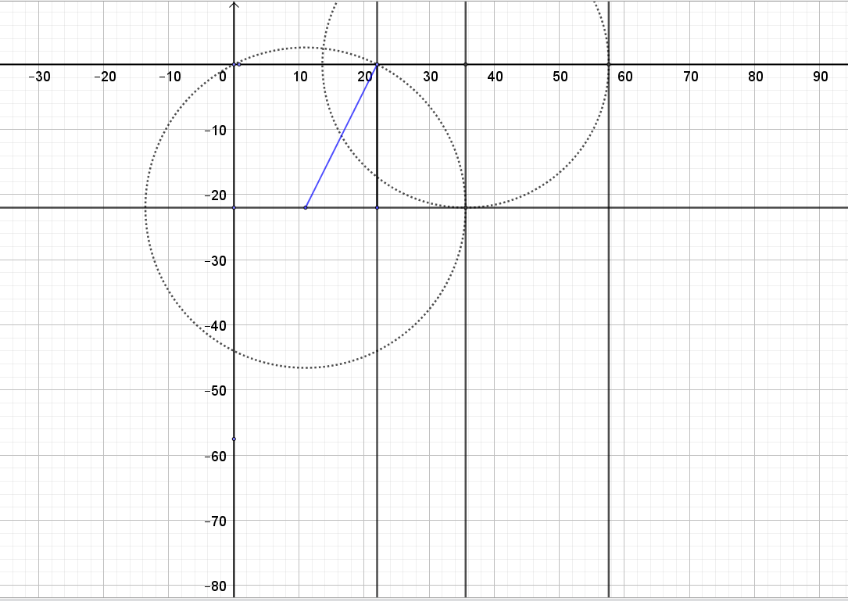This screenshot has width=848, height=602.
Task: Select the horizontal line at y = −22
Action: (x=703, y=207)
